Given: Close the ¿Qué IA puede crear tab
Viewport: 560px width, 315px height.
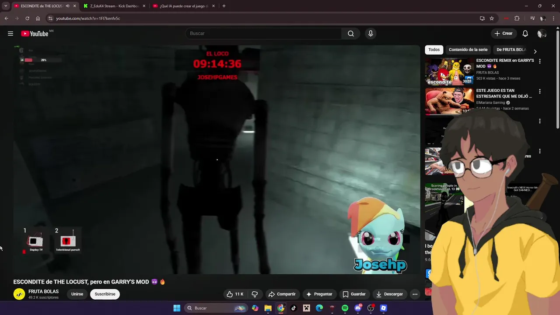Looking at the screenshot, I should point(213,6).
